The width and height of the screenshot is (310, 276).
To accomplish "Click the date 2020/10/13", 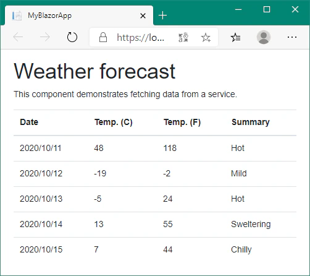I will point(41,199).
